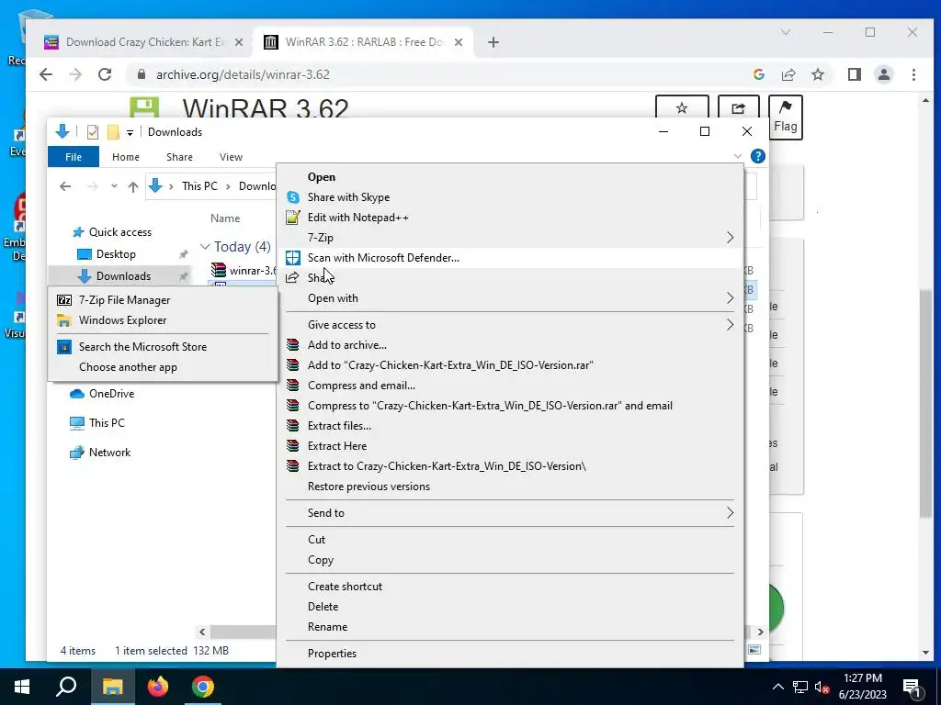Close the WinRAR 3.62 browser tab

coord(459,42)
